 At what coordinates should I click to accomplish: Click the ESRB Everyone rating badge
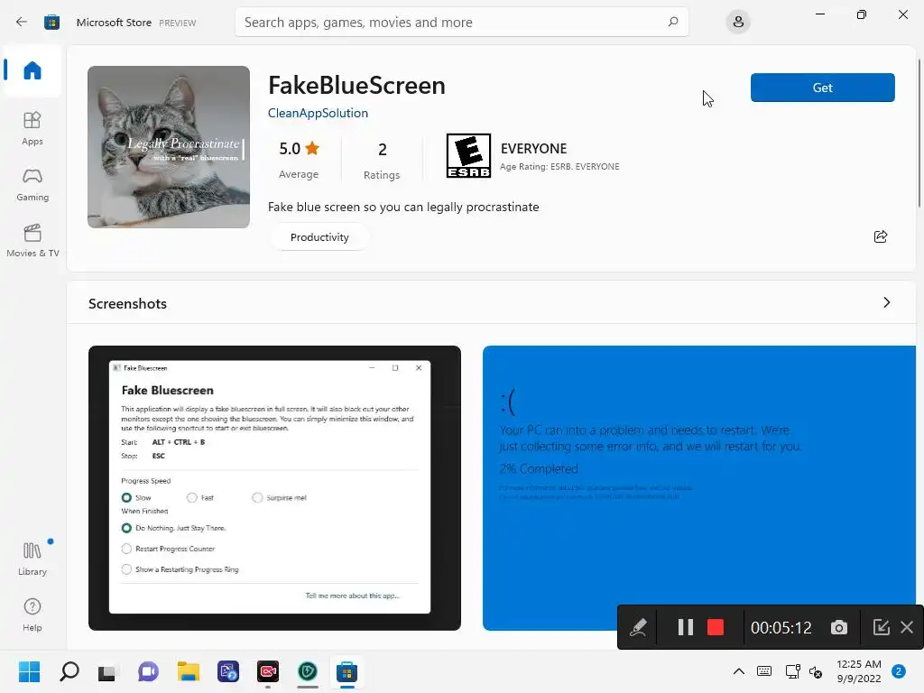[468, 155]
